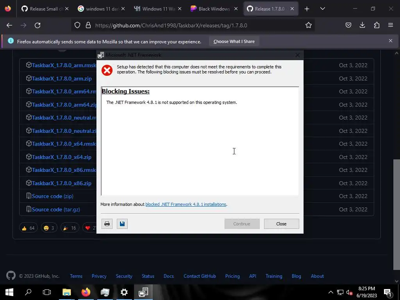Add thumbs up reaction with 64
The height and width of the screenshot is (300, 400).
point(28,228)
